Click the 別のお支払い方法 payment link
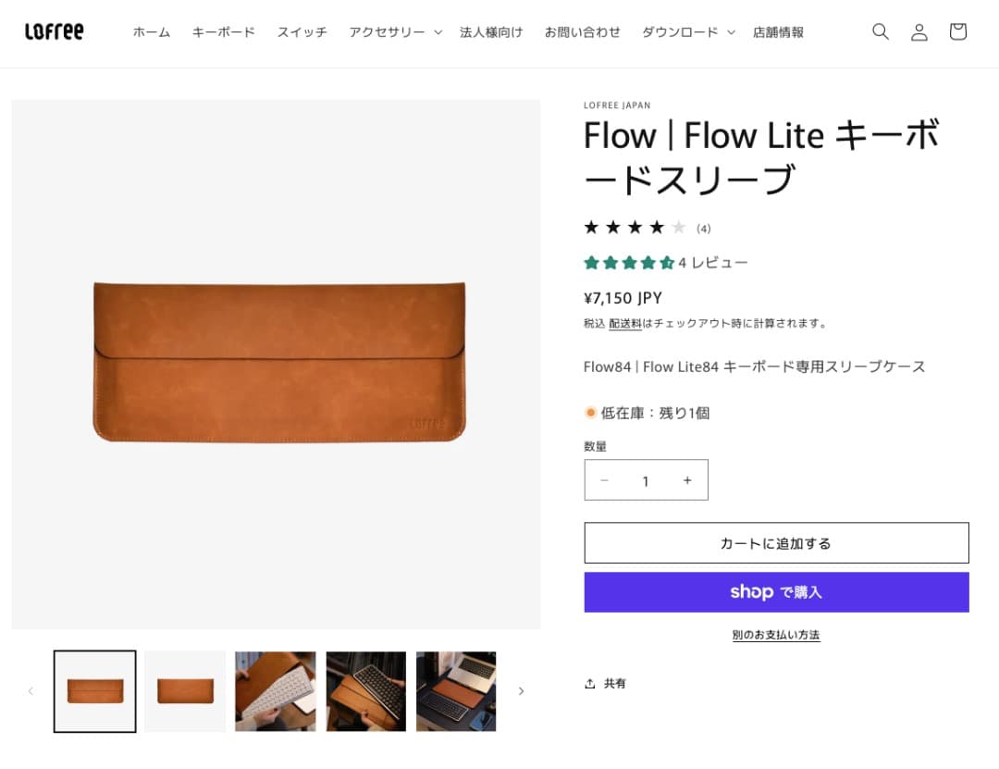Screen dimensions: 999x769 click(774, 634)
